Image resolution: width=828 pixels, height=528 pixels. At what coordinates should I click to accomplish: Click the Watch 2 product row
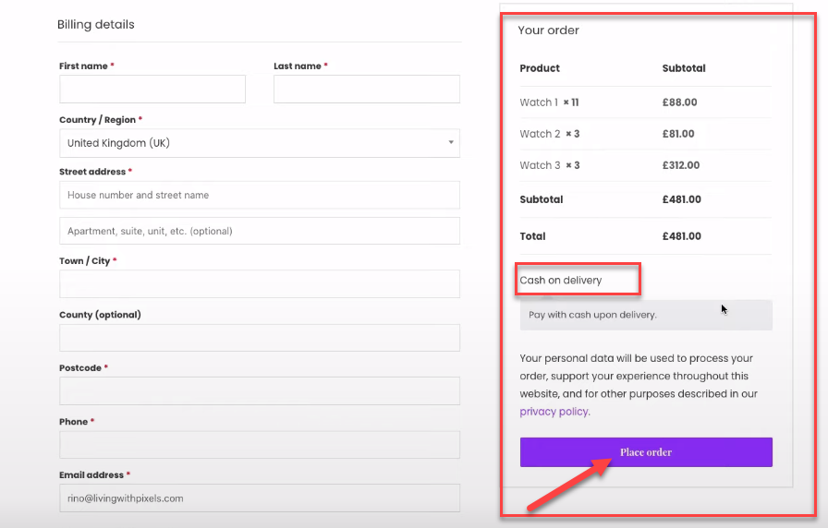[x=645, y=134]
